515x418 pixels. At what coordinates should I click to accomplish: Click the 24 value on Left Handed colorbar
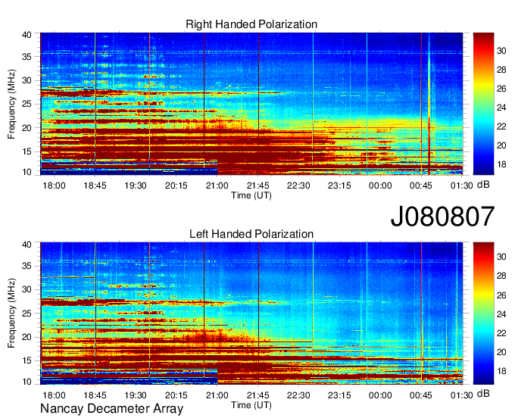click(x=501, y=314)
